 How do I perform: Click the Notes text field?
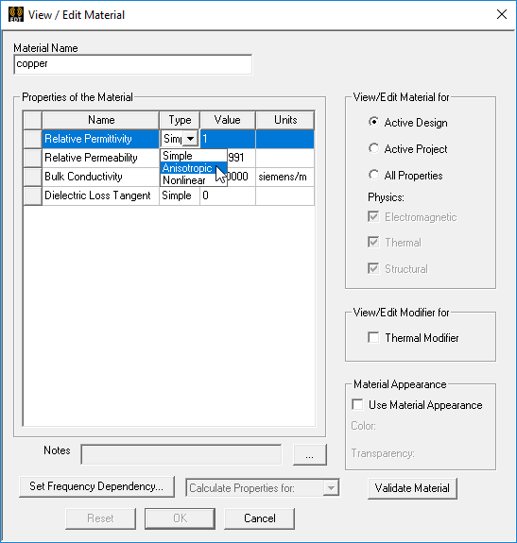click(181, 454)
